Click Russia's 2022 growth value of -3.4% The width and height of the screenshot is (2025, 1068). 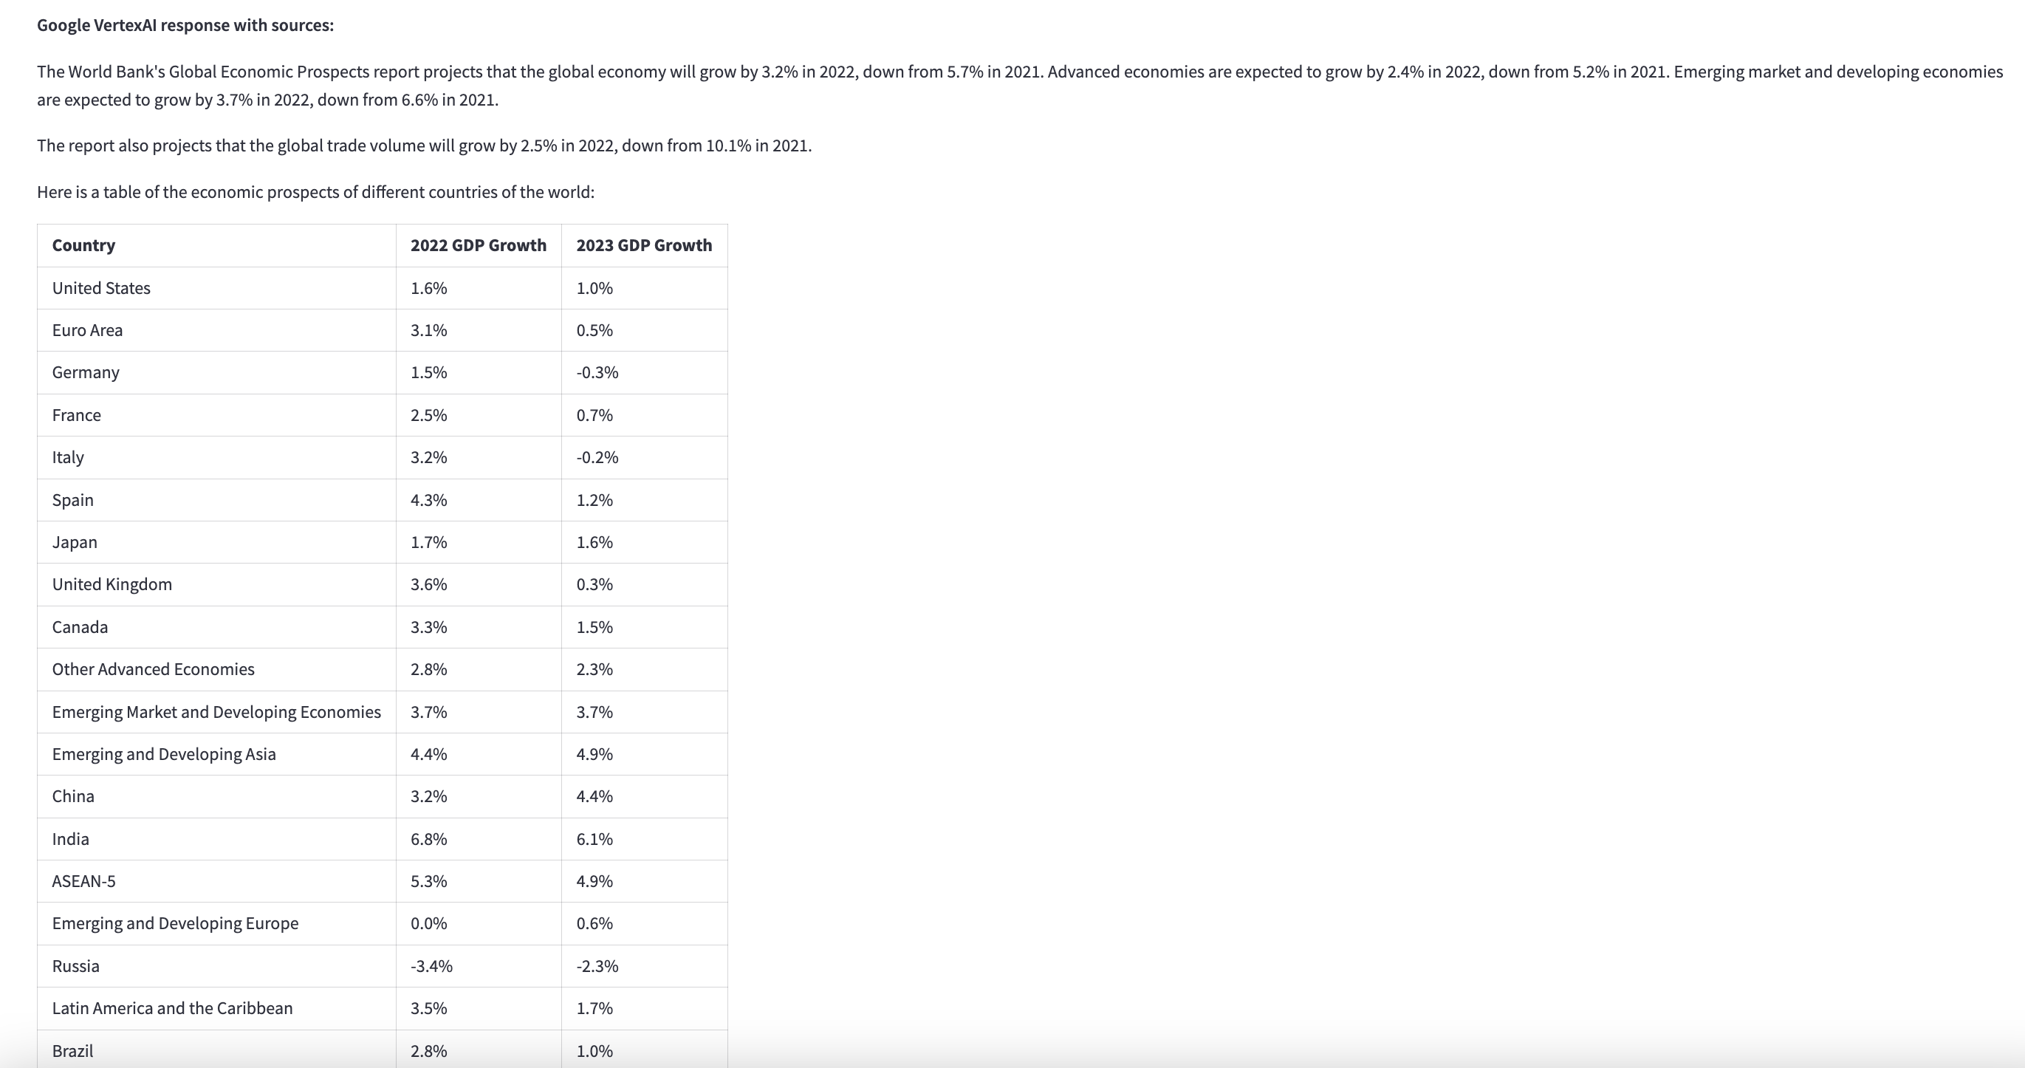(x=431, y=967)
